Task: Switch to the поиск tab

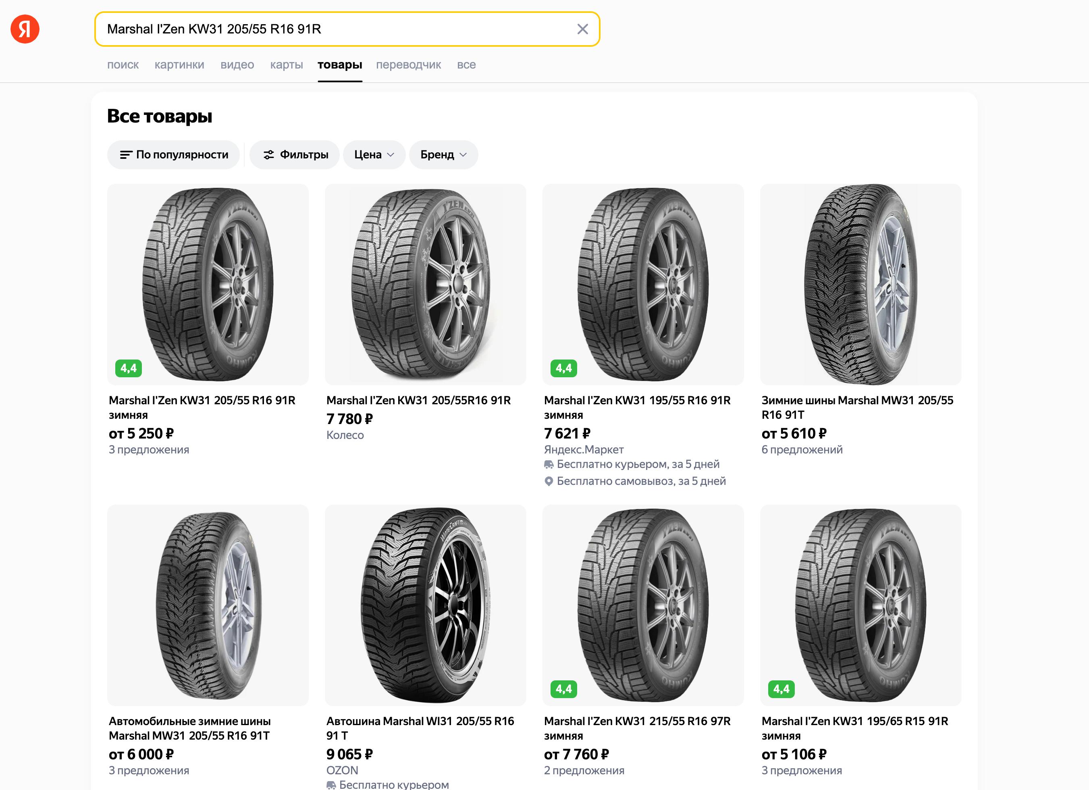Action: (x=123, y=64)
